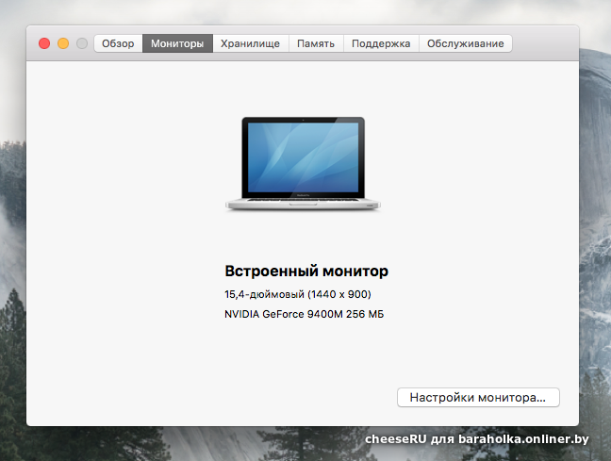
Task: Open the Поддержка tab
Action: click(381, 43)
